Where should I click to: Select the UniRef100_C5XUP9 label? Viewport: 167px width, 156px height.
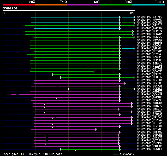click(150, 57)
